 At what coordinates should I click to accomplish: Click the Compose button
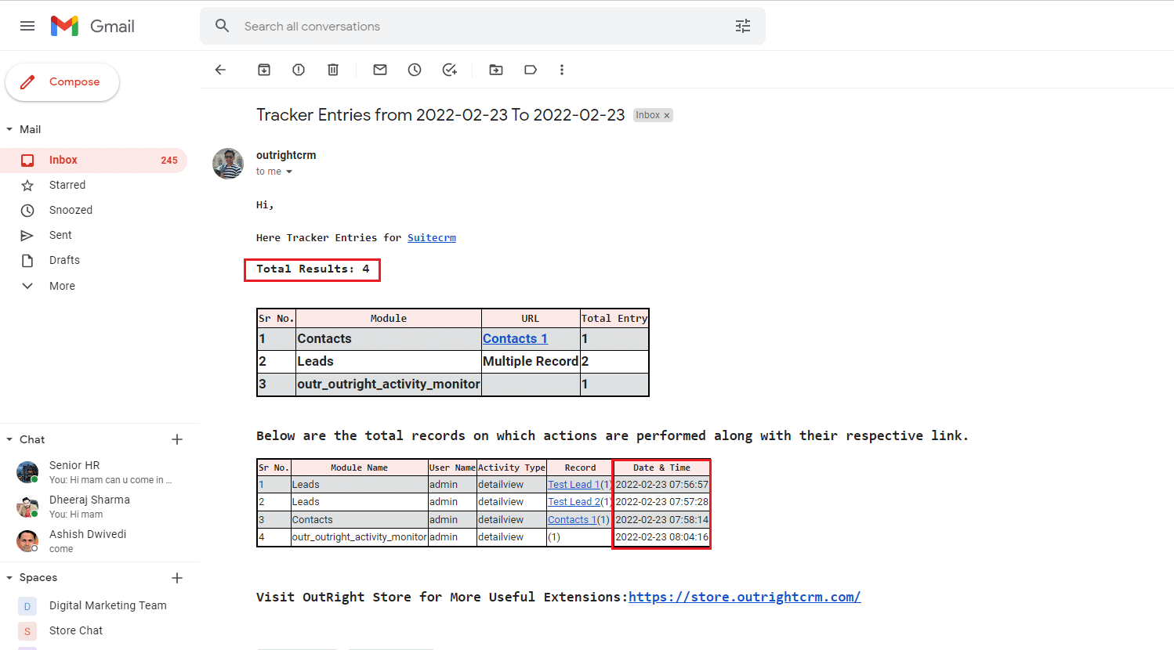62,82
